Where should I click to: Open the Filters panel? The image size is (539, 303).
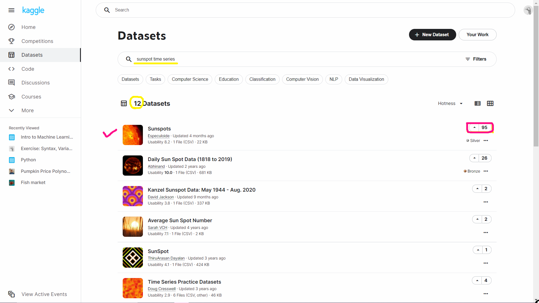coord(476,59)
